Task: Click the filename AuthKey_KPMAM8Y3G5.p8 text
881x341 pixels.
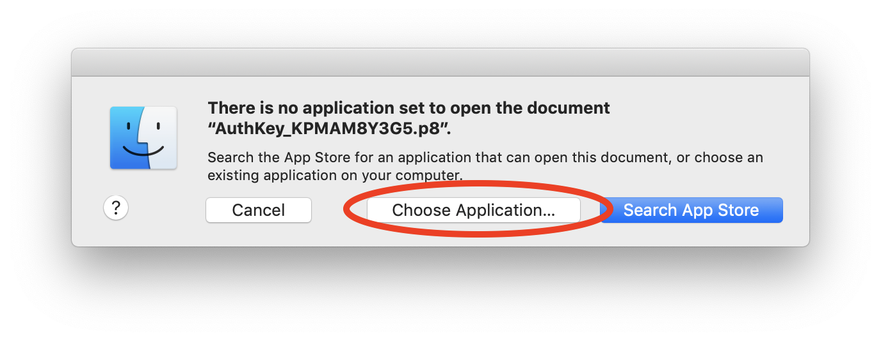Action: [331, 128]
